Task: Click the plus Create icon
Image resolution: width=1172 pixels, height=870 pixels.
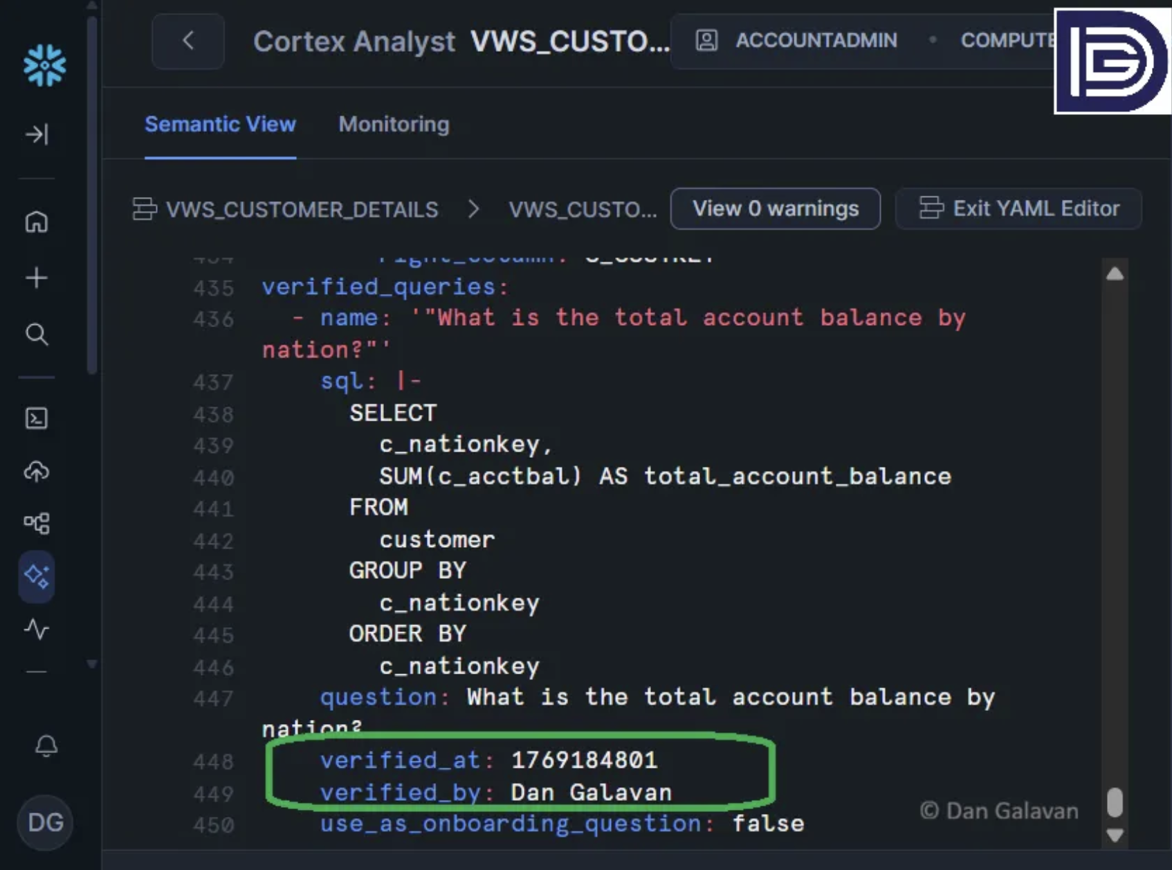Action: pyautogui.click(x=37, y=278)
